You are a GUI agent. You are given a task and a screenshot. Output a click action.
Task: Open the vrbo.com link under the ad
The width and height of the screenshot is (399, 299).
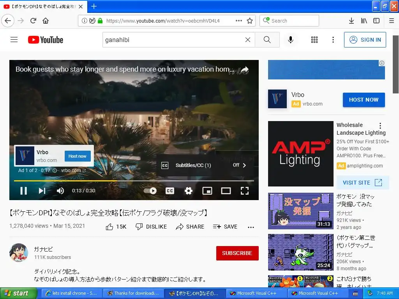(x=73, y=171)
